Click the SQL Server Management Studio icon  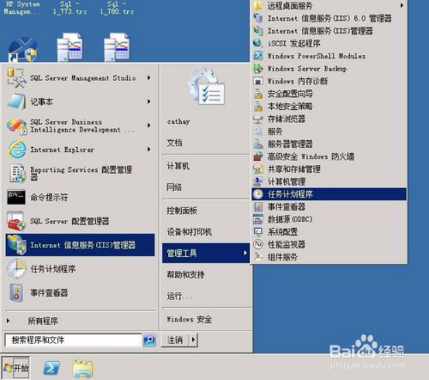[x=16, y=78]
